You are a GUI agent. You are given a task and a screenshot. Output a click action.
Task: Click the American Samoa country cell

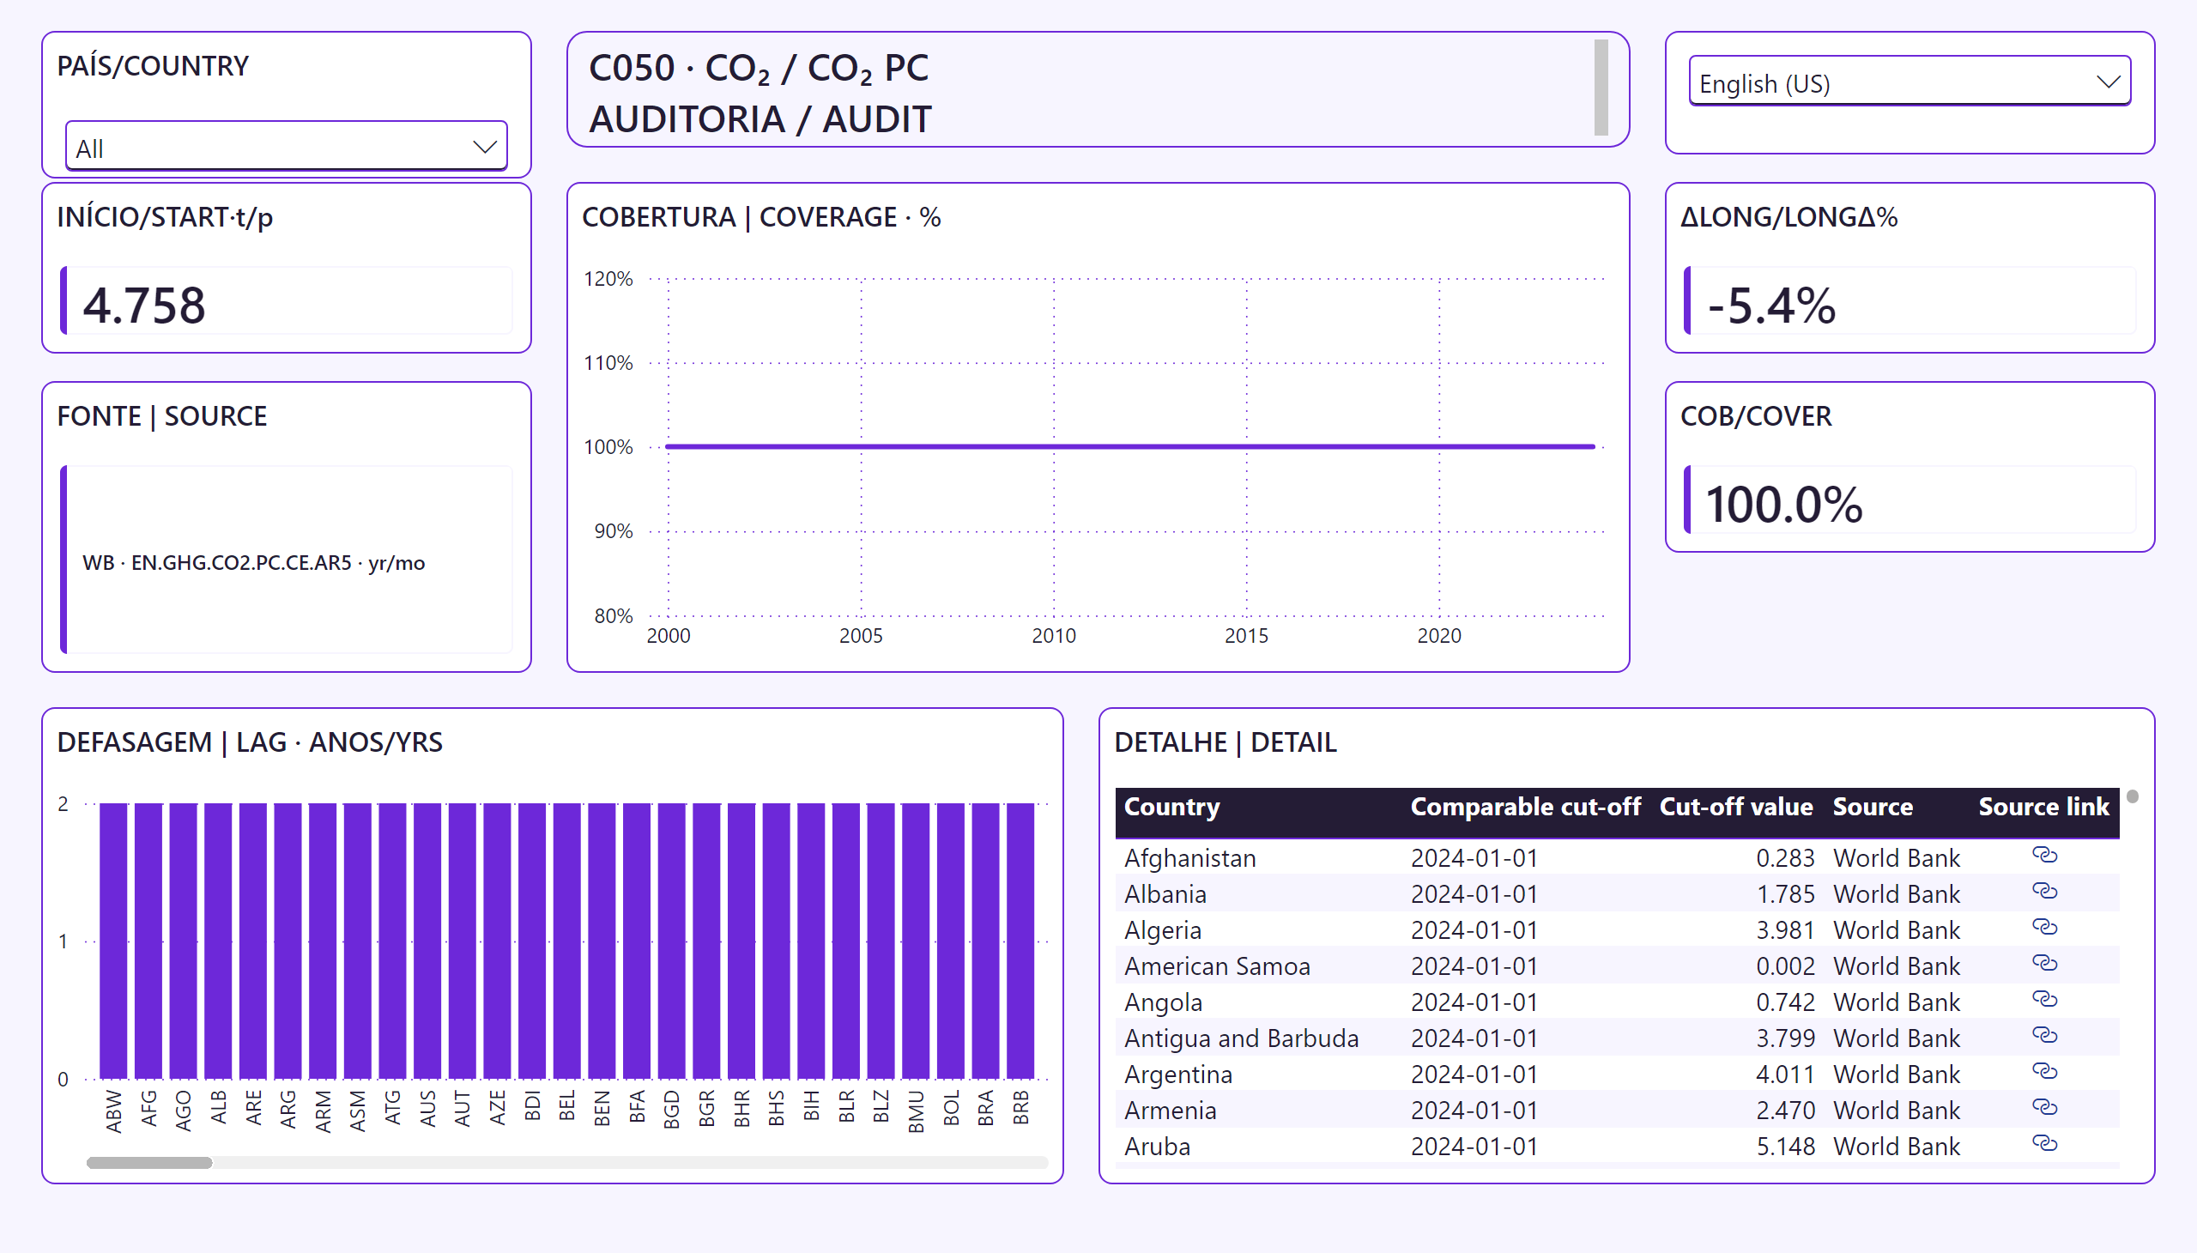coord(1217,966)
